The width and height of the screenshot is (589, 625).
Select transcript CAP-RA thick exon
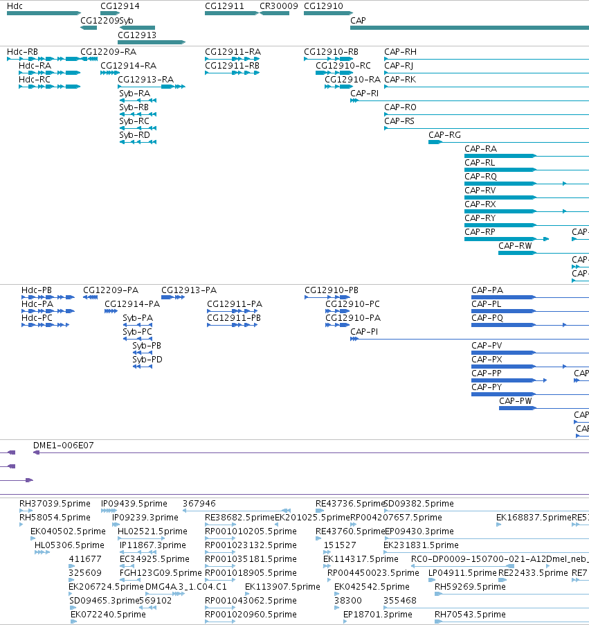coord(500,157)
